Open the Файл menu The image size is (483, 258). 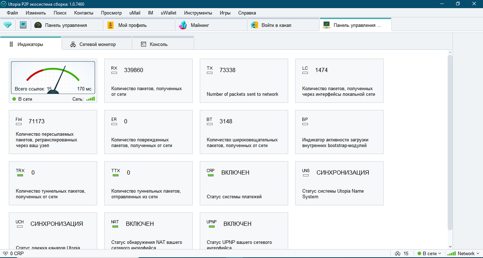click(x=12, y=13)
